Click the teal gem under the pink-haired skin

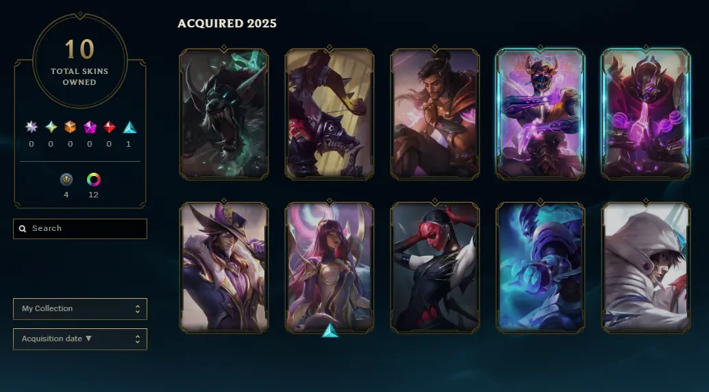[330, 330]
